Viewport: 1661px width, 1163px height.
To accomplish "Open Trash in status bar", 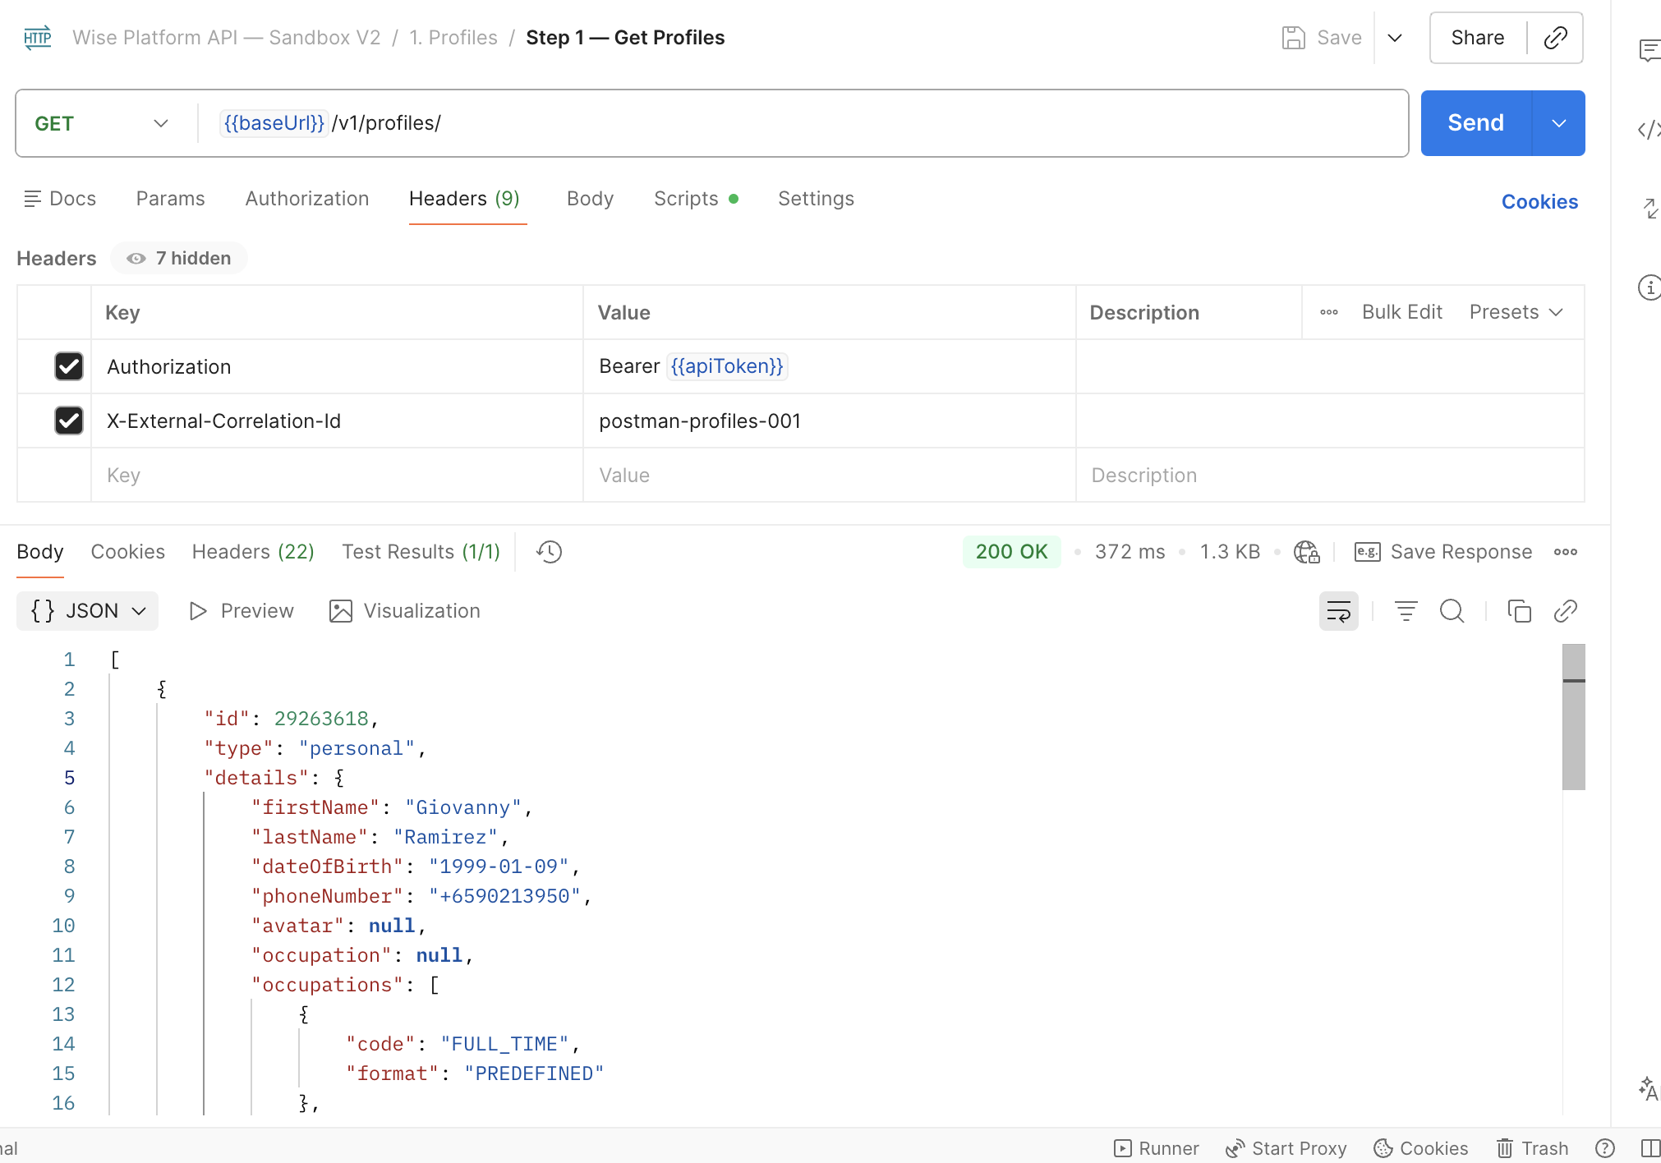I will tap(1533, 1148).
